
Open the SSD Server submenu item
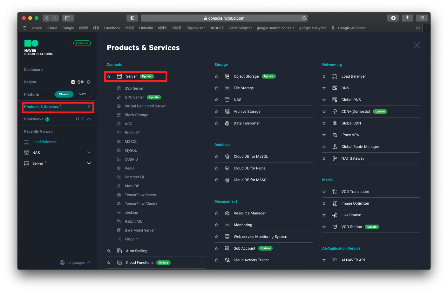pyautogui.click(x=134, y=88)
